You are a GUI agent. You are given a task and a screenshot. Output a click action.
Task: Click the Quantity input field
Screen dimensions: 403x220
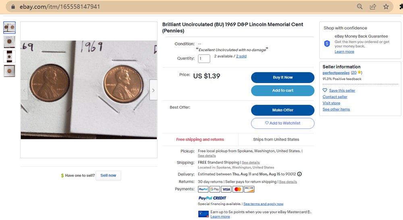click(x=204, y=59)
